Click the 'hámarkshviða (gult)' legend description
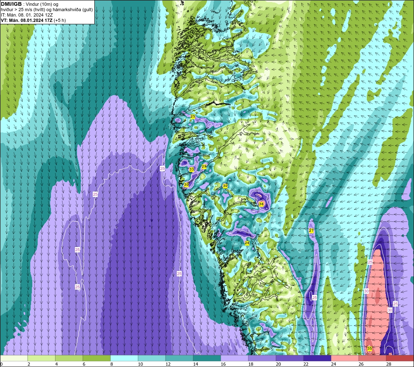This screenshot has width=414, height=367. [x=73, y=10]
